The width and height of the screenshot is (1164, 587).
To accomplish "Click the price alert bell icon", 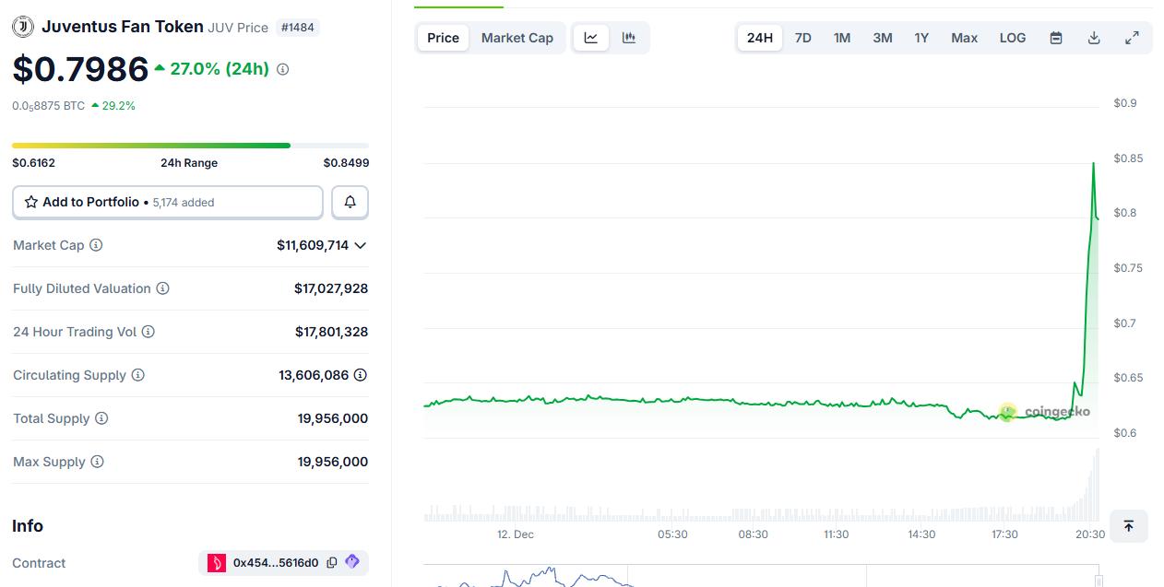I will [350, 202].
